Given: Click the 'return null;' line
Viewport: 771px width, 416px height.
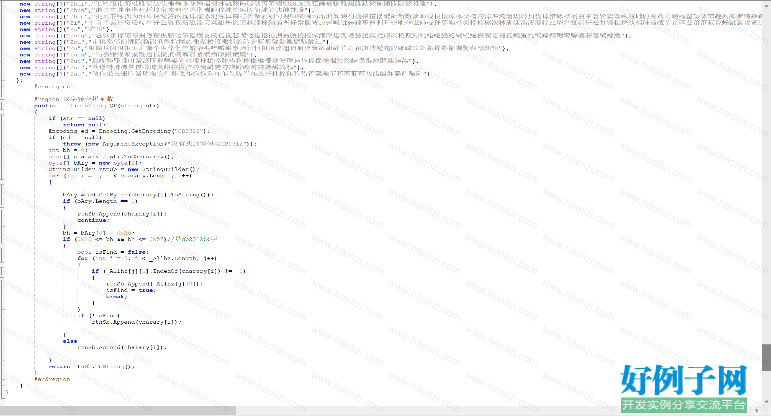Looking at the screenshot, I should pos(84,125).
